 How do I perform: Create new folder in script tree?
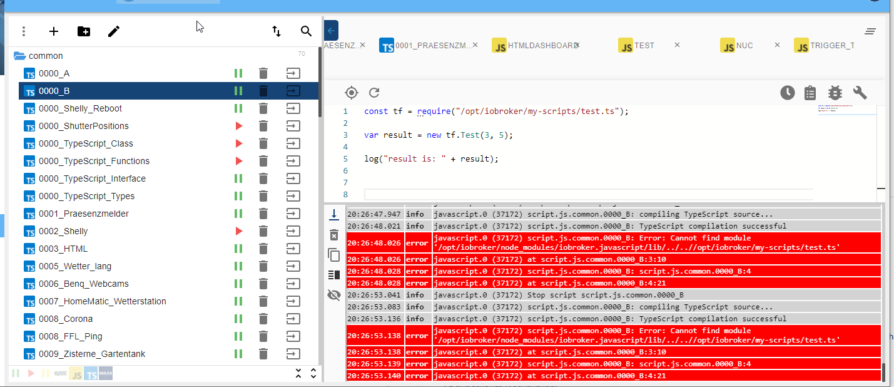pos(84,31)
